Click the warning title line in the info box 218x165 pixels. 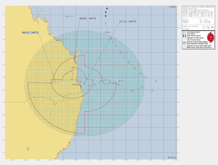coord(198,7)
